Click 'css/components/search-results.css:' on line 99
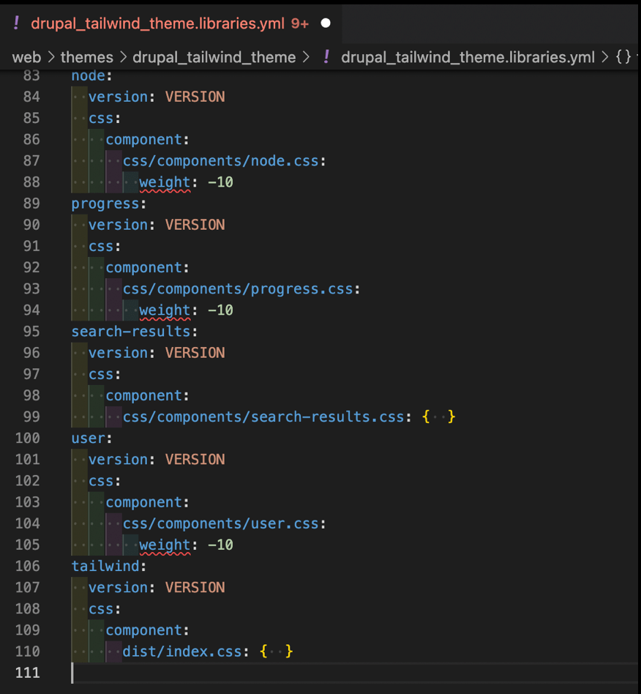 point(267,417)
